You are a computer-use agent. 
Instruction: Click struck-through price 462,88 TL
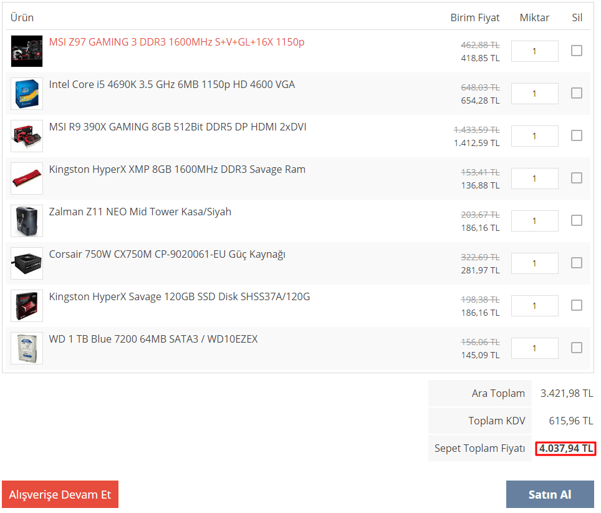pyautogui.click(x=480, y=46)
